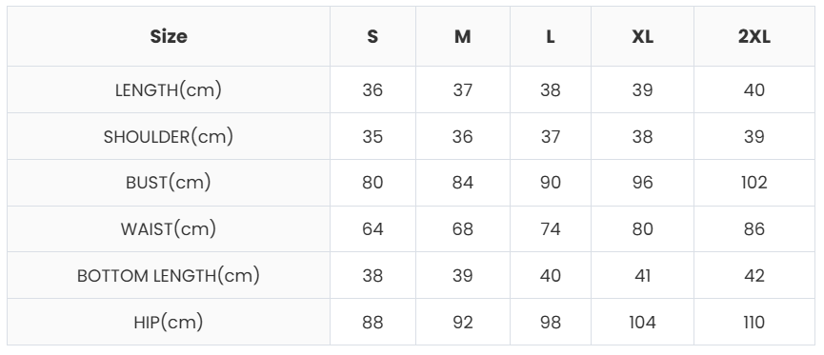Click the WAIST(cm) row label
The image size is (824, 355).
tap(169, 229)
